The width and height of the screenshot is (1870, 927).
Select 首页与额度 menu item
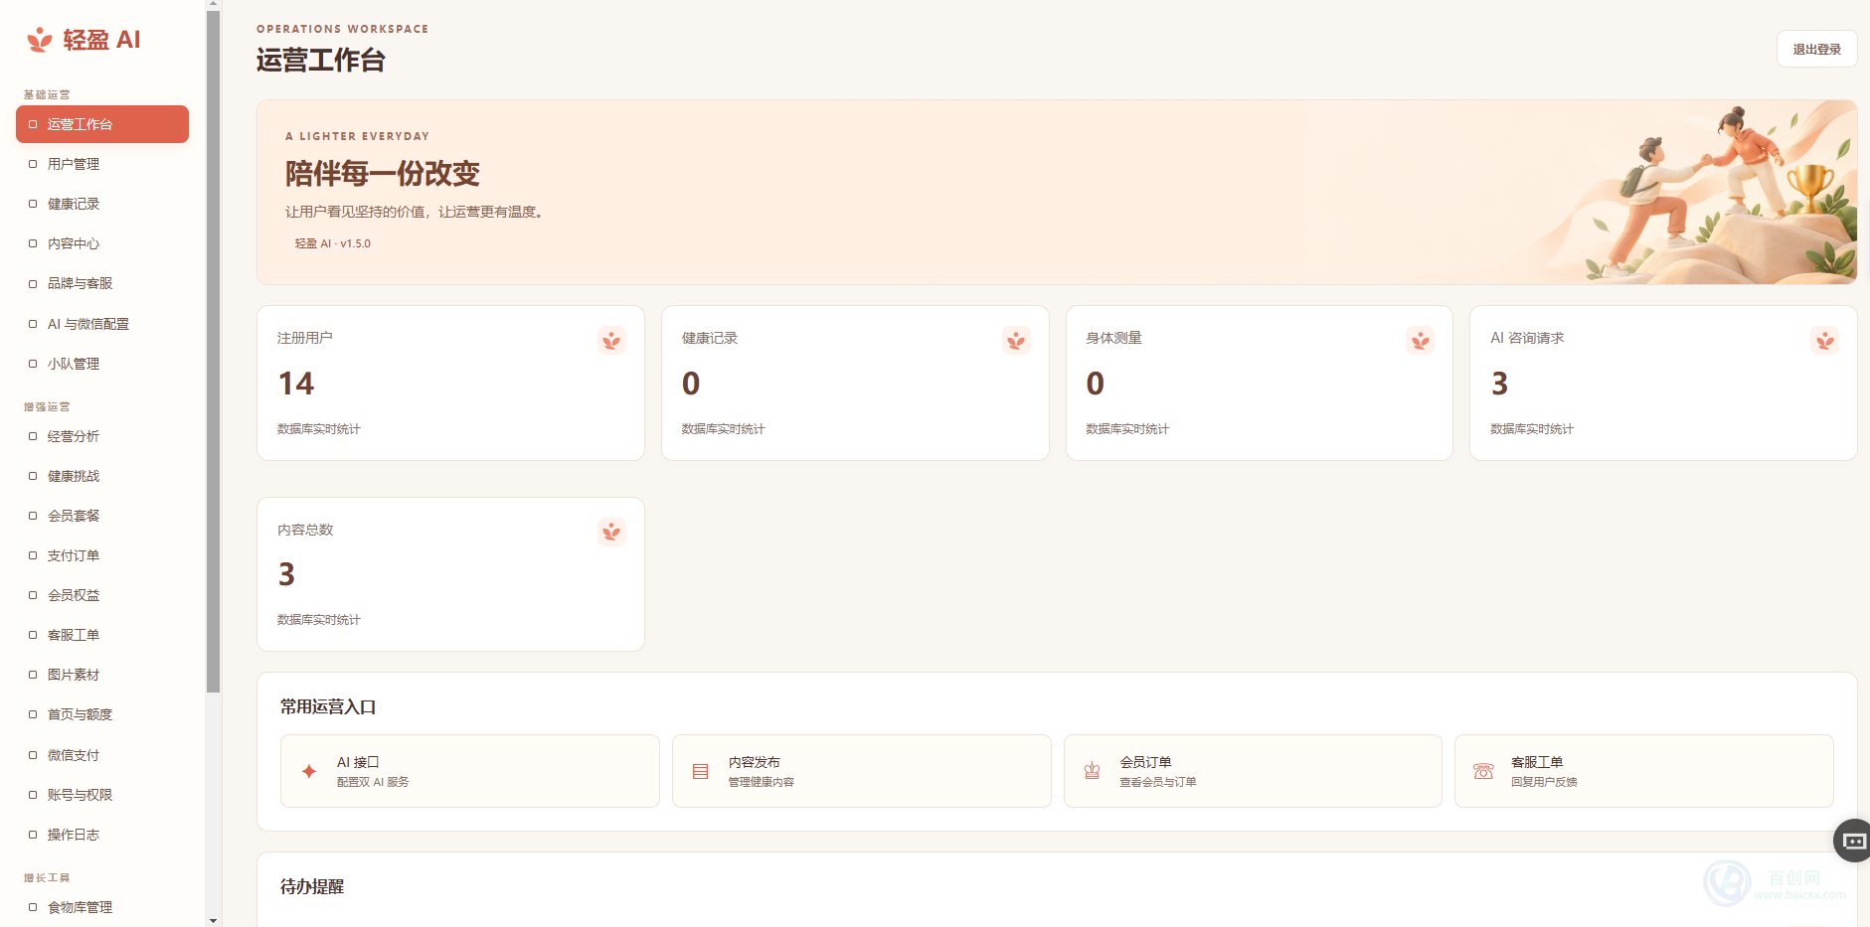[x=102, y=714]
